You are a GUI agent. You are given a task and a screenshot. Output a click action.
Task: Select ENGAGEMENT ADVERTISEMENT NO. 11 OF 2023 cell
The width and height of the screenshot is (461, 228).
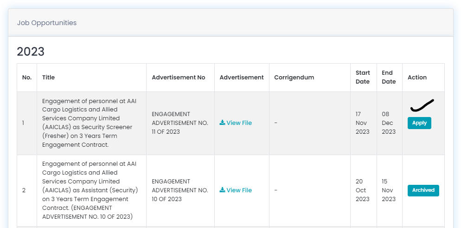point(180,123)
